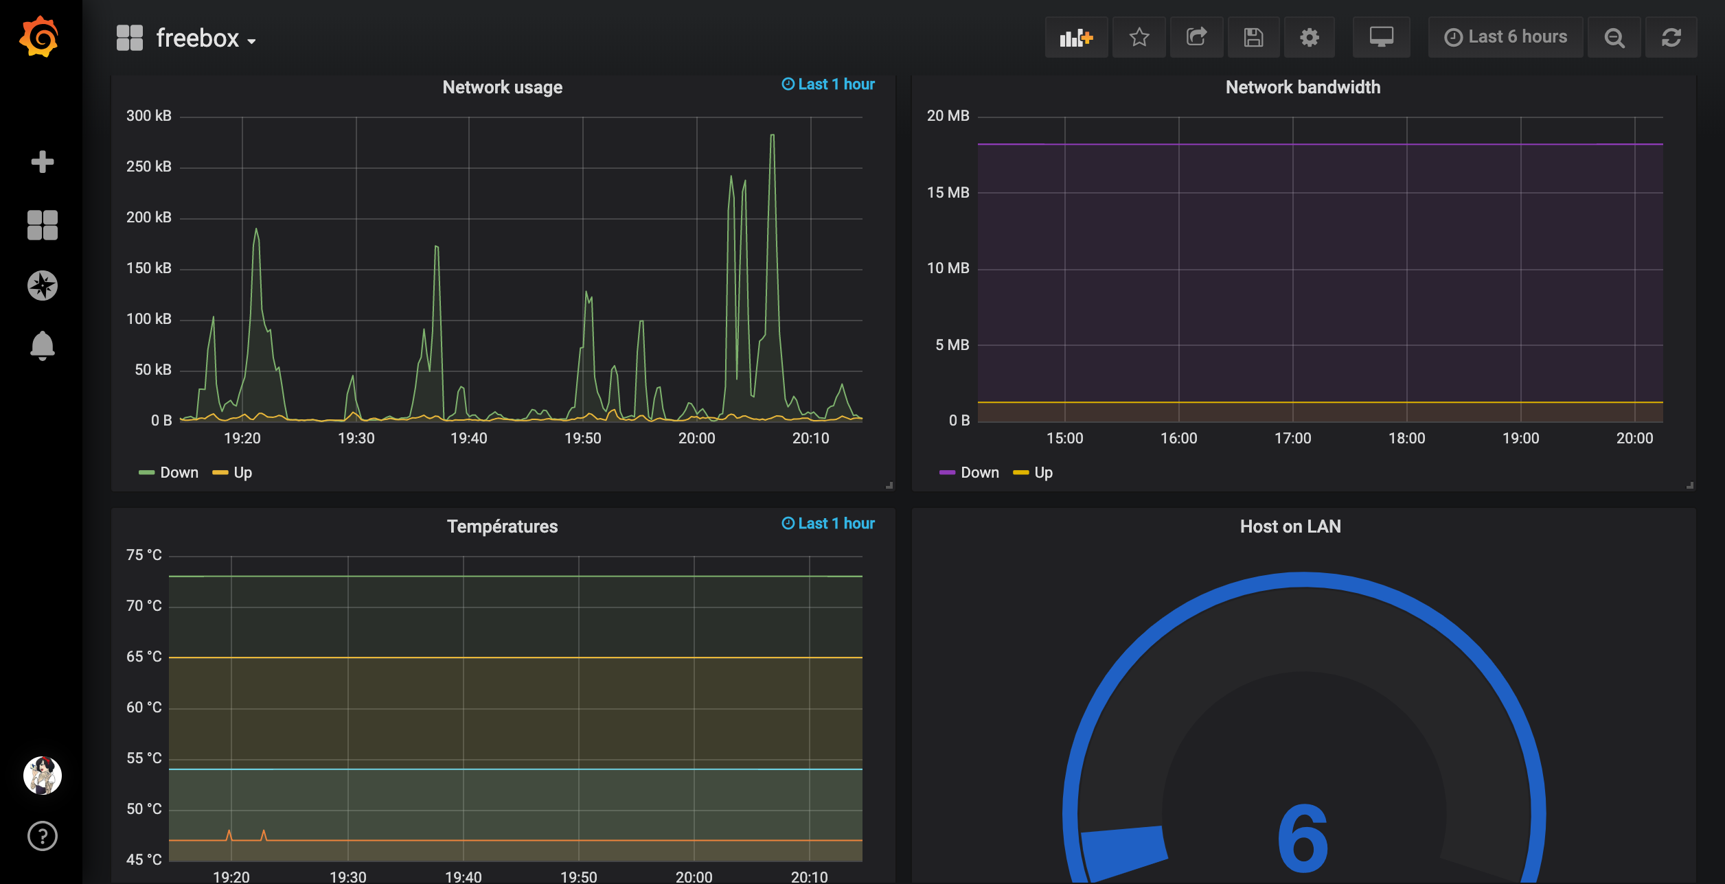
Task: Click green Down color swatch in Network usage
Action: click(x=146, y=472)
